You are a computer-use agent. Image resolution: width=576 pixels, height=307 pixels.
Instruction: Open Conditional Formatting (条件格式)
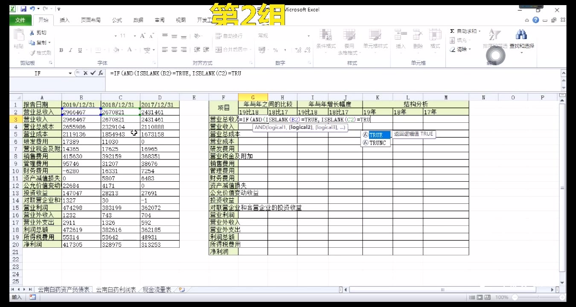pyautogui.click(x=326, y=40)
